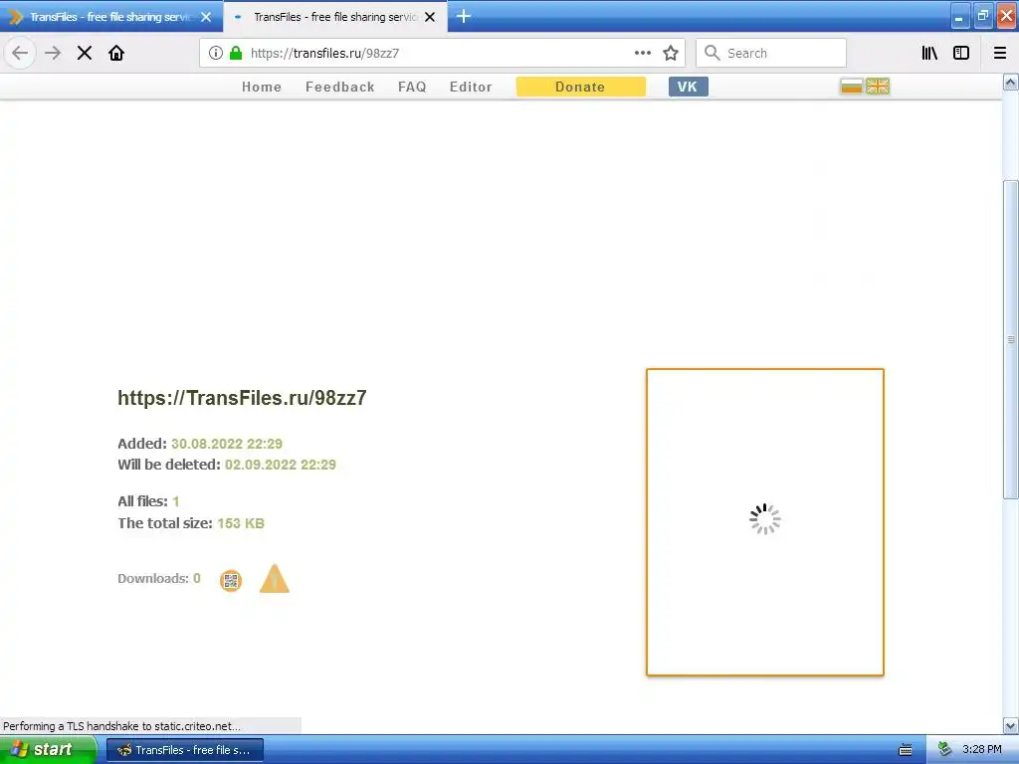This screenshot has width=1019, height=764.
Task: Click the Downloads: 0 counter text
Action: click(x=159, y=578)
